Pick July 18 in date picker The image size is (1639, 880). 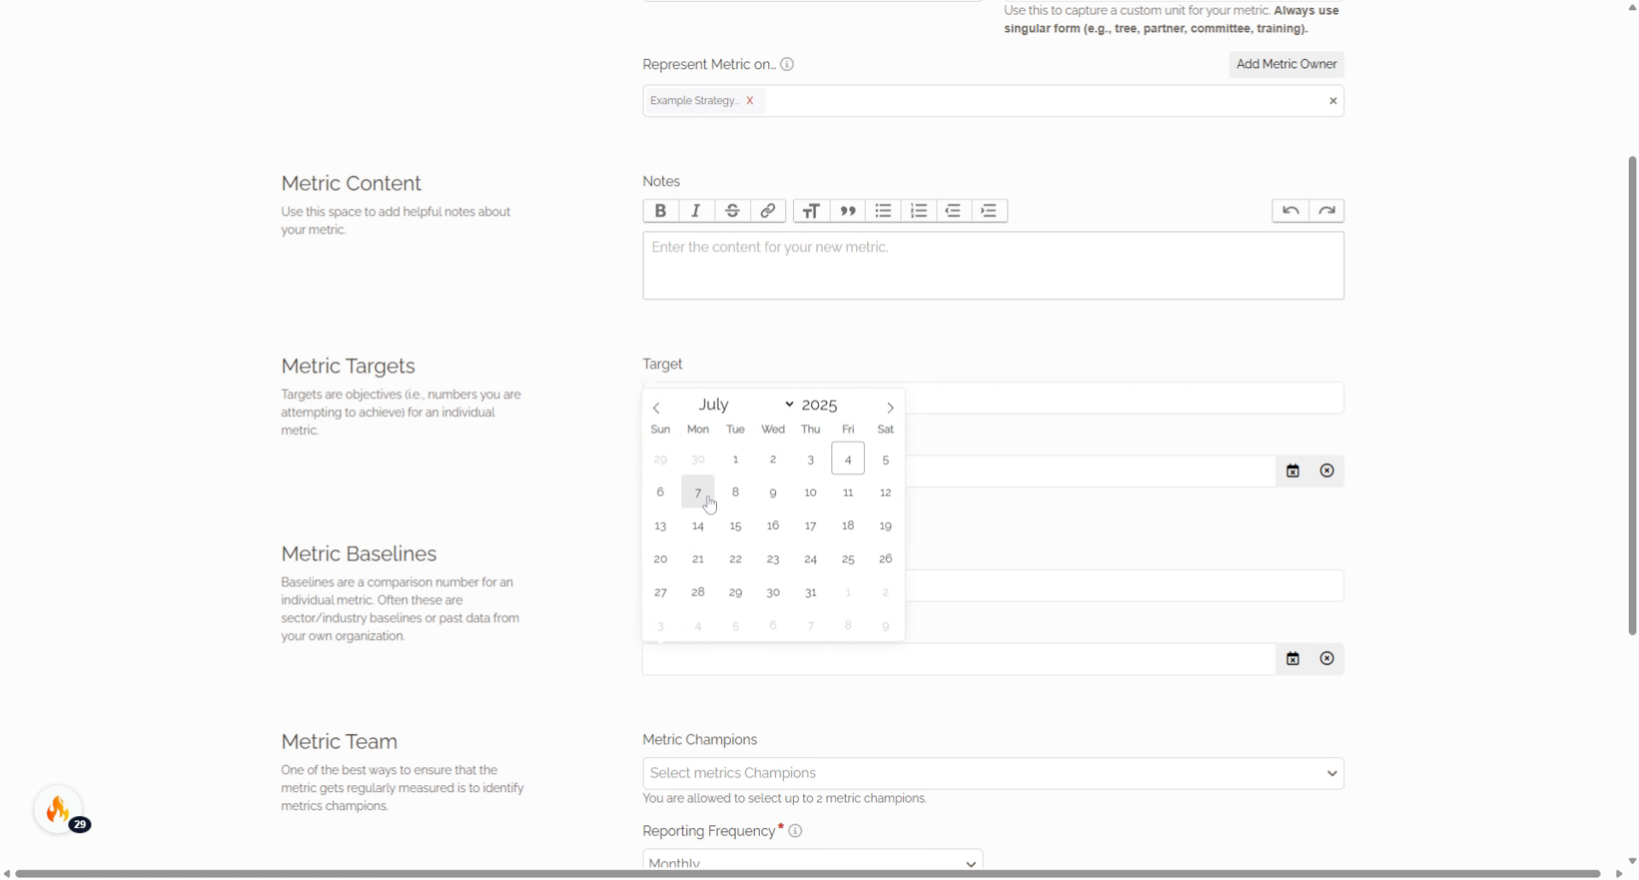coord(848,526)
